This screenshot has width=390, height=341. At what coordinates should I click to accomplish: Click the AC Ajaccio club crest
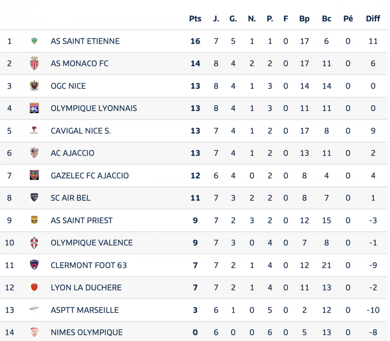pos(34,153)
